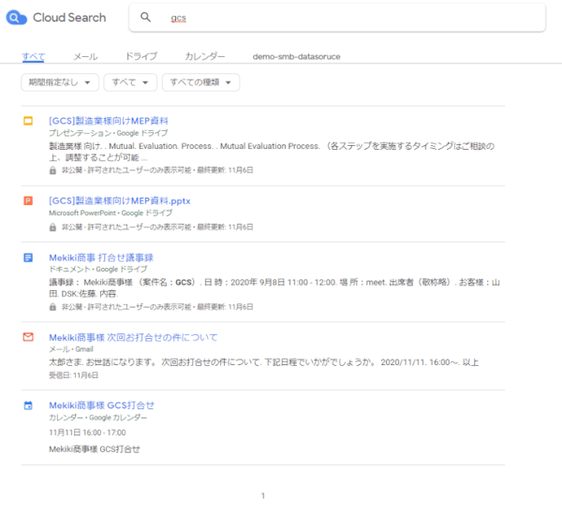
Task: Click the calendar icon beside Mekiki商事様 GCS打合せ
Action: 28,405
